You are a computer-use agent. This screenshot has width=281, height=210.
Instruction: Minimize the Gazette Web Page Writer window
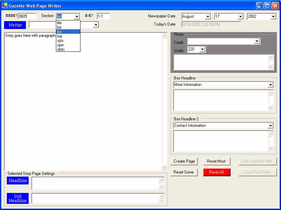(259, 6)
